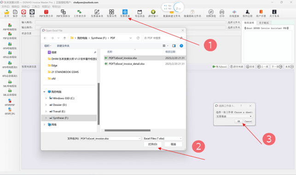Open the Excel Files (*.xlsx) filter dropdown
296x175 pixels.
pos(163,138)
